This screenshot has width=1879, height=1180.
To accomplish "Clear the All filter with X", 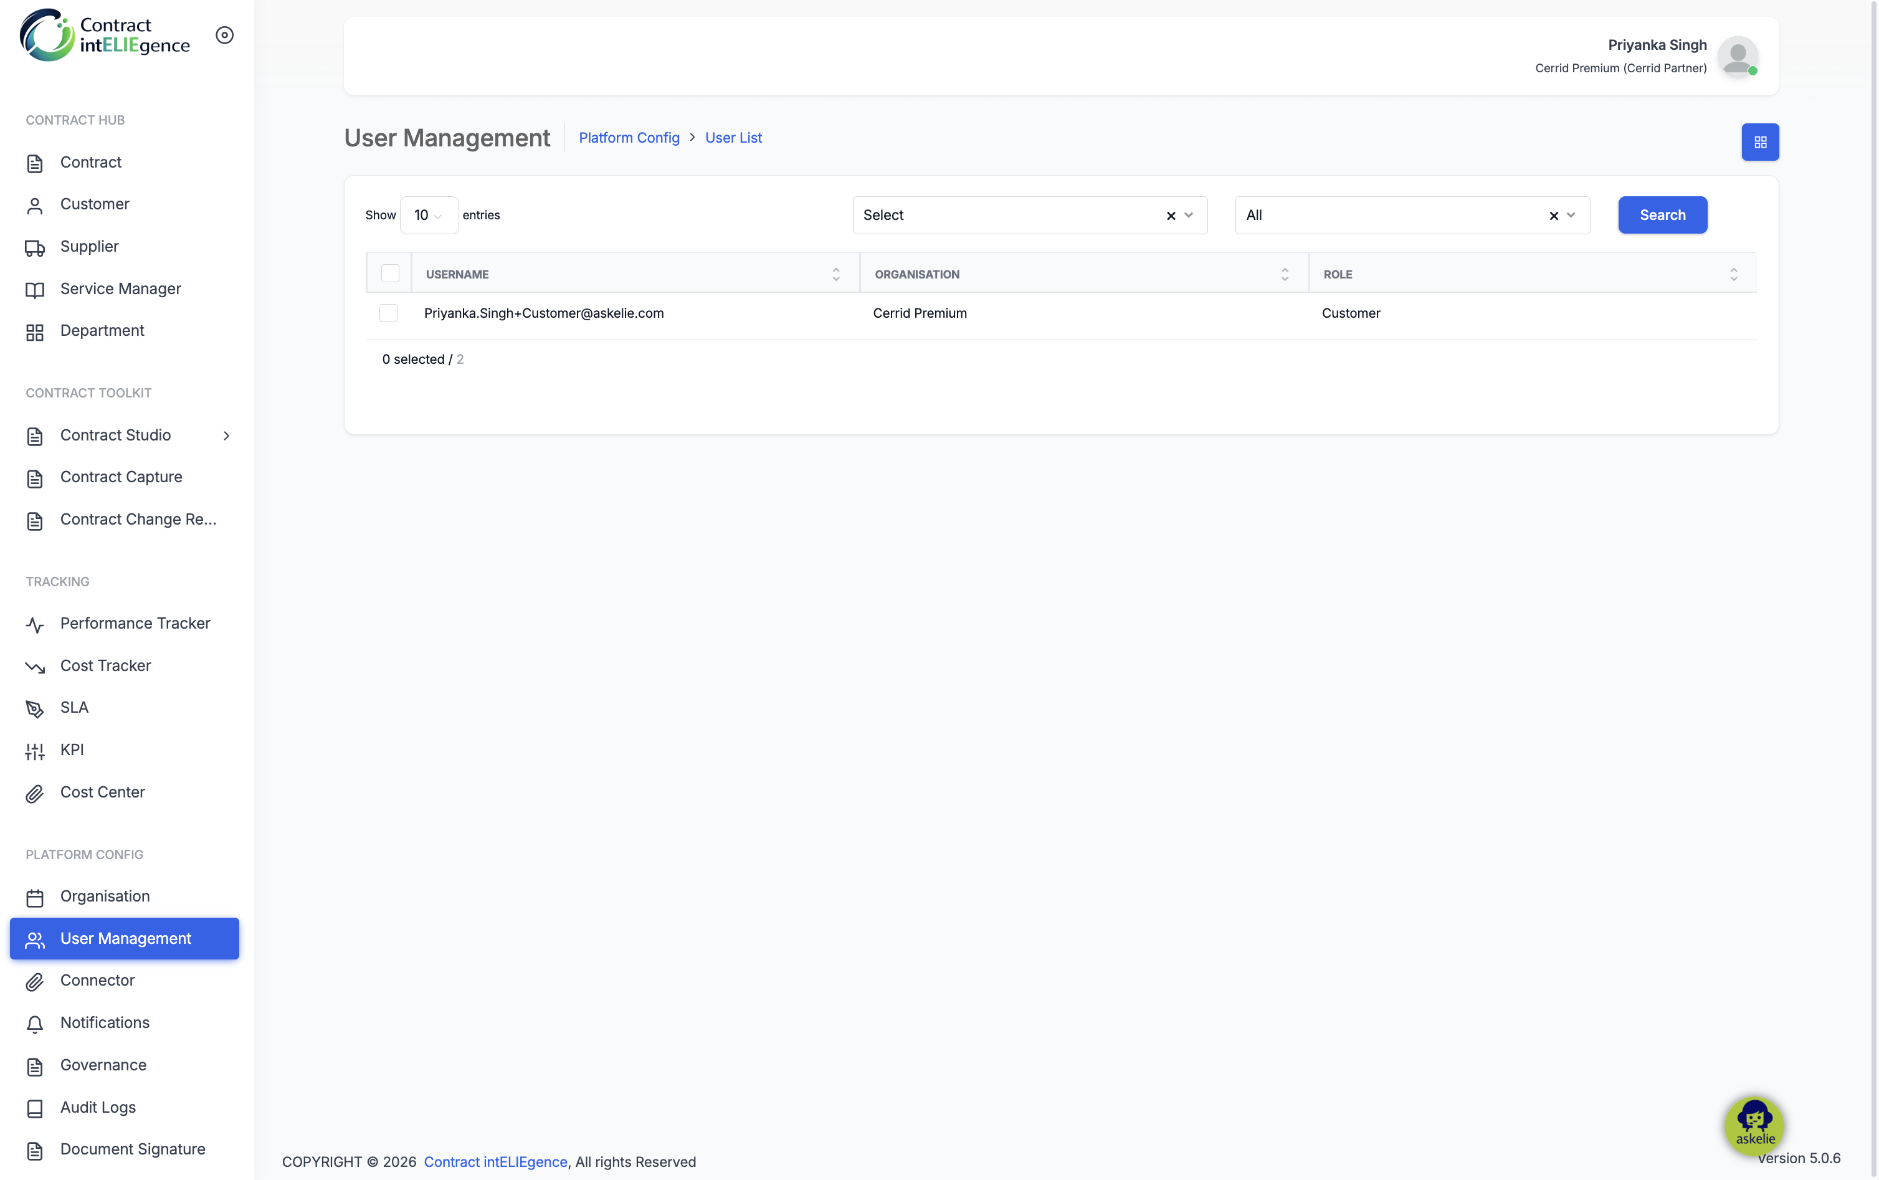I will [x=1554, y=216].
